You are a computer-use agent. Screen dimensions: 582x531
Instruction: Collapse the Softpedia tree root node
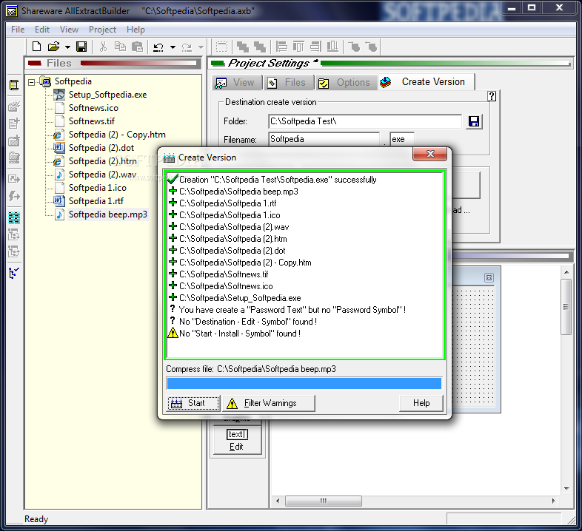click(32, 82)
